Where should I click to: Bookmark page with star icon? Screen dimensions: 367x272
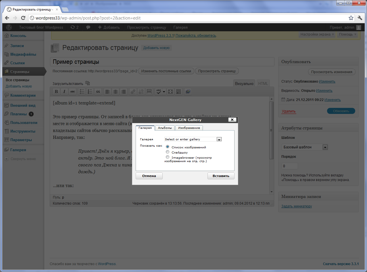pyautogui.click(x=351, y=18)
